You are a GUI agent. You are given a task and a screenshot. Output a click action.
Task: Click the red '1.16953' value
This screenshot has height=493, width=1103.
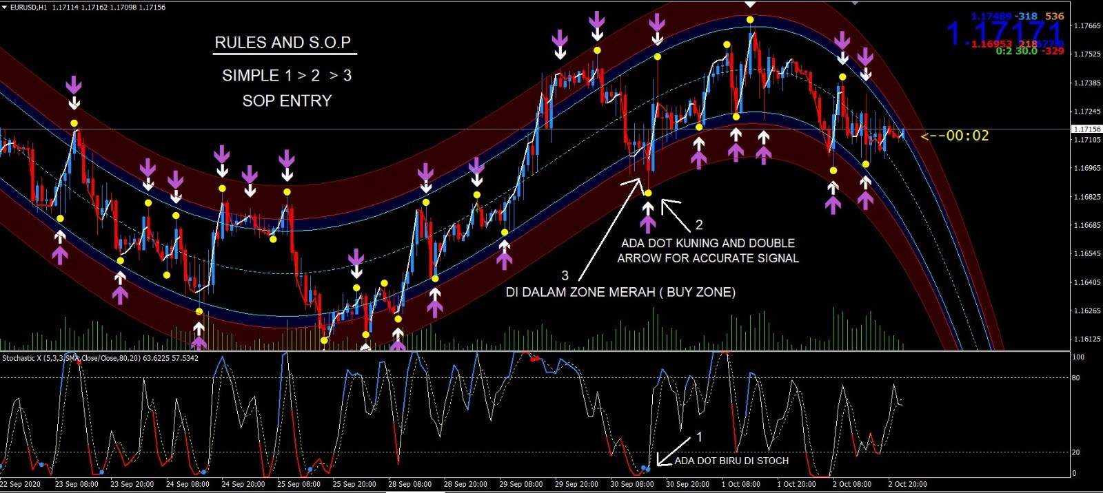click(991, 44)
